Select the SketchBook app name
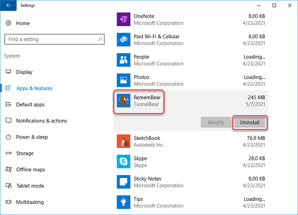The width and height of the screenshot is (298, 215). click(x=147, y=138)
